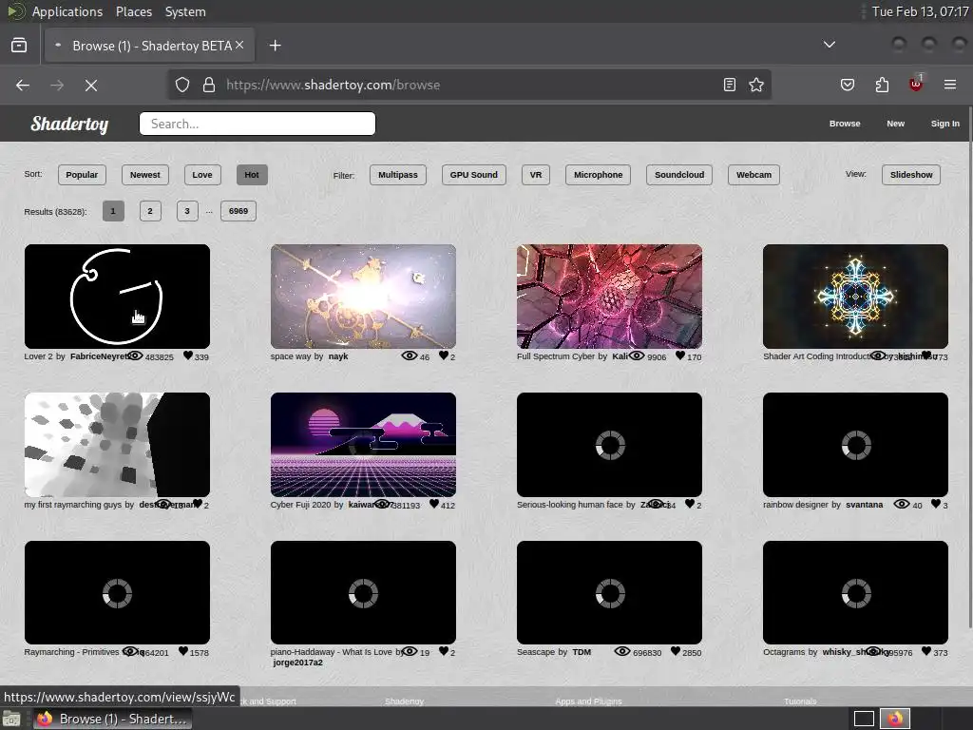Go to results page 2

tap(150, 211)
